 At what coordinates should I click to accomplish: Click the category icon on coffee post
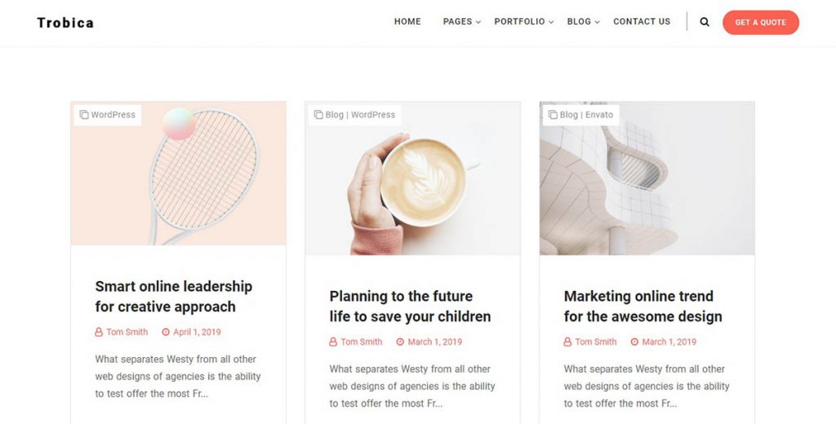pos(318,115)
